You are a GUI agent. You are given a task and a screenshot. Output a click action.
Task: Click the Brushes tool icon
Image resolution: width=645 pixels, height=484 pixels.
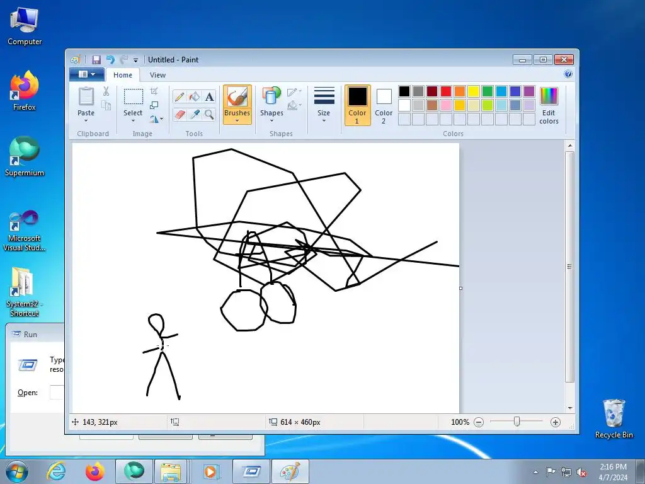[237, 97]
